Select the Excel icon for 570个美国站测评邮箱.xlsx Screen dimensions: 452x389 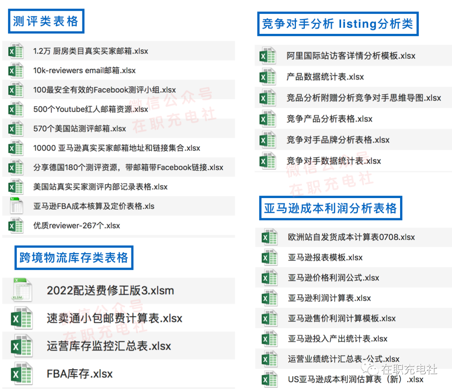(x=16, y=129)
